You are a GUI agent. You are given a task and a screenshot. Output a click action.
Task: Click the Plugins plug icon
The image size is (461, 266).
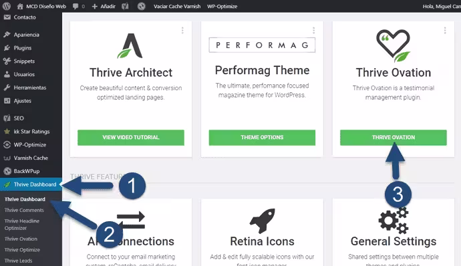coord(7,48)
